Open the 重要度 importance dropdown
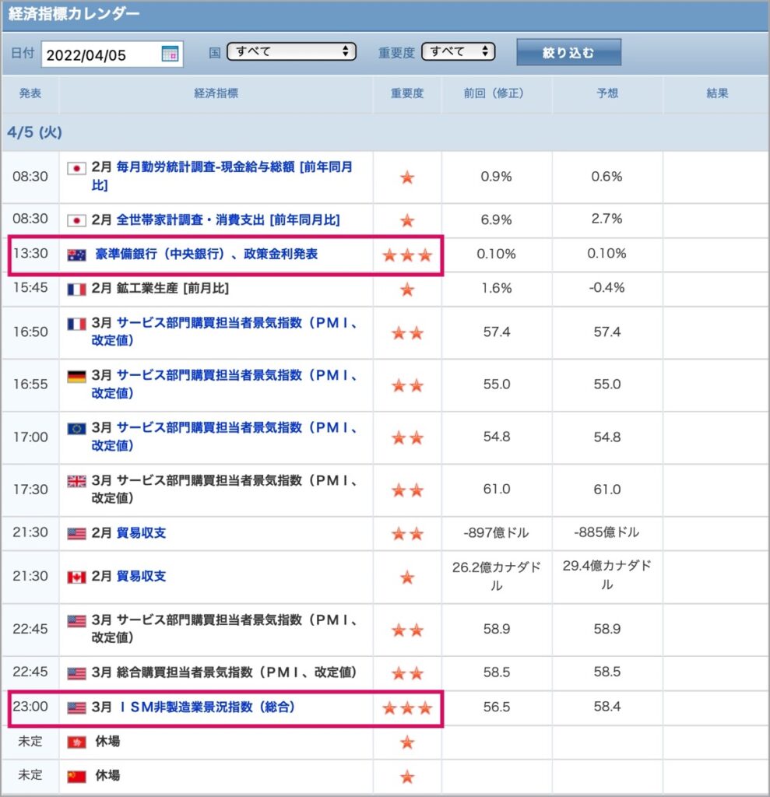Image resolution: width=770 pixels, height=797 pixels. tap(459, 51)
